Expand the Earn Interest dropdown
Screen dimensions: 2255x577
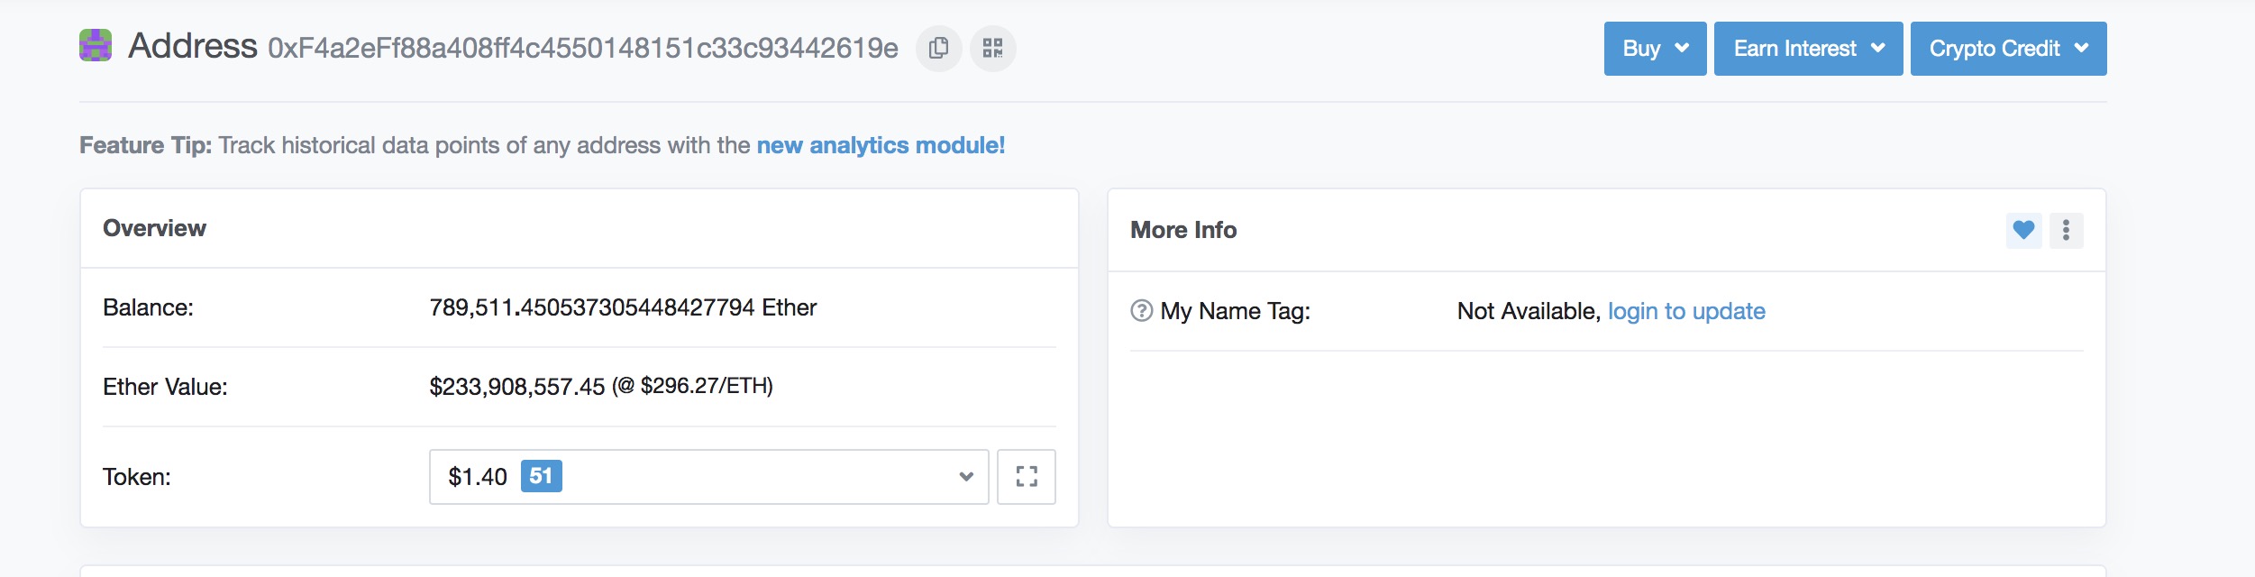[x=1808, y=49]
